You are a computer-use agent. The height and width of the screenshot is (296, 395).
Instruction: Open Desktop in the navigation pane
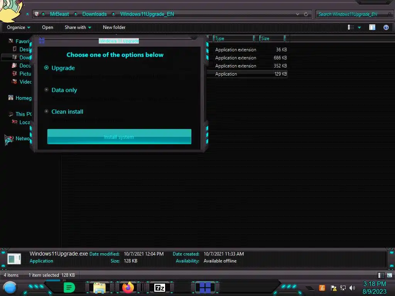pyautogui.click(x=22, y=49)
